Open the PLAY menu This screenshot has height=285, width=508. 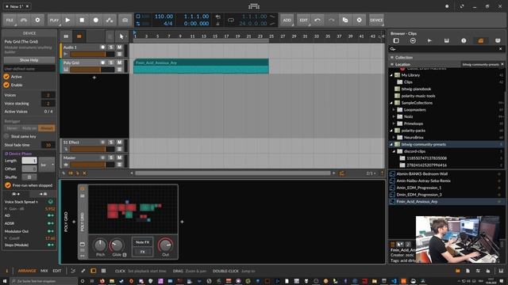[54, 20]
